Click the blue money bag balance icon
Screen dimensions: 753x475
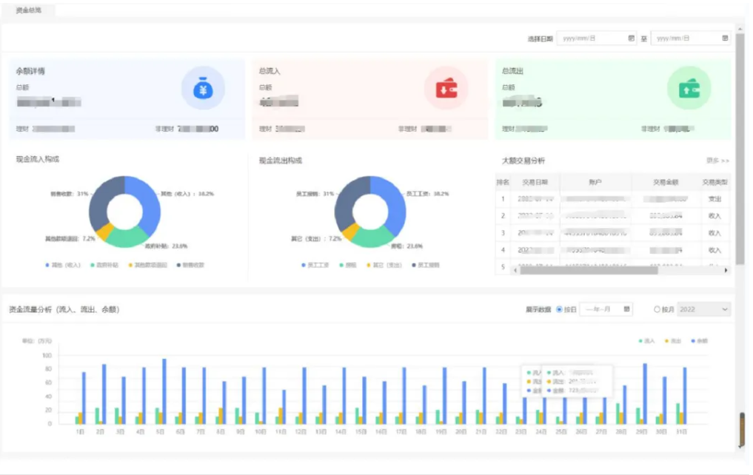(x=202, y=88)
